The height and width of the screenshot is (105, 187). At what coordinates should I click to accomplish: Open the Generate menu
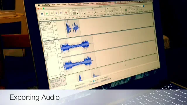pyautogui.click(x=86, y=4)
